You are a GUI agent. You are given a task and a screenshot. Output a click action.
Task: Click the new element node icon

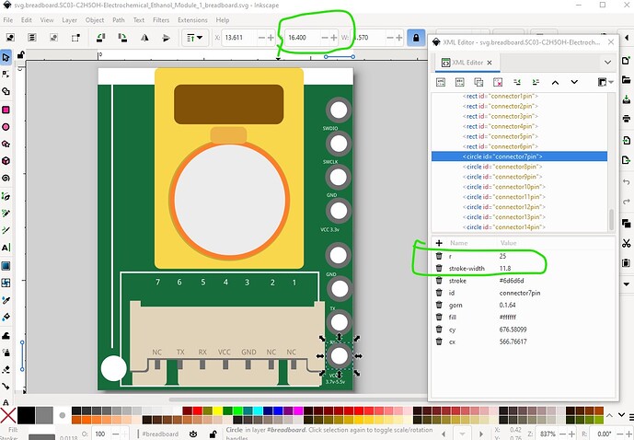pyautogui.click(x=441, y=83)
